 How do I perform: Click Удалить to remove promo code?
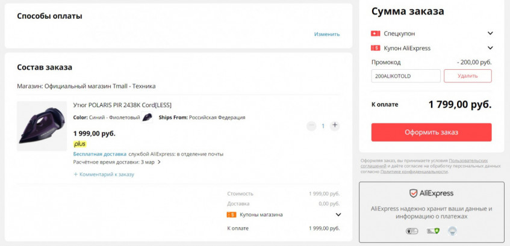[467, 76]
